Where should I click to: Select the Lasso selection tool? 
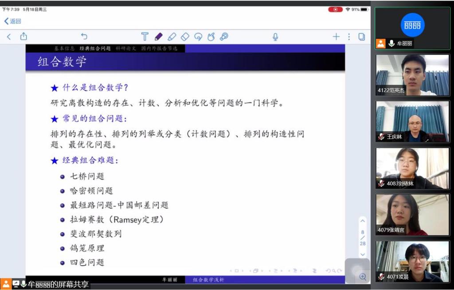point(198,37)
